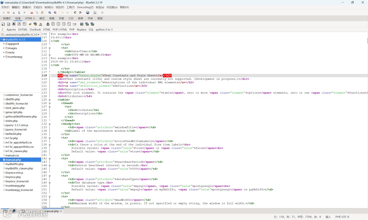Collapse code fold at line 142
This screenshot has width=368, height=220.
49,158
